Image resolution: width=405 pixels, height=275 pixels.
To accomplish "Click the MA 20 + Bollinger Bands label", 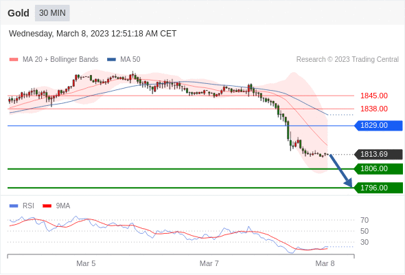I will point(60,60).
